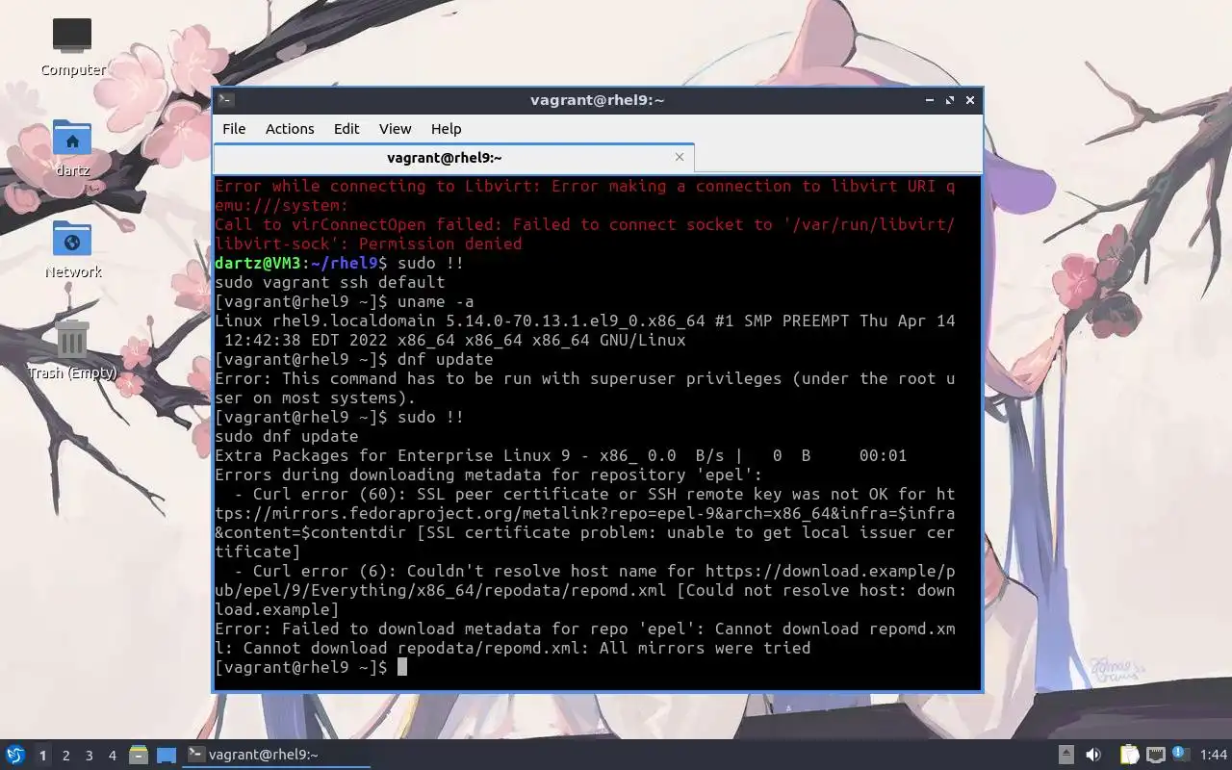Close the QTerminal window
The width and height of the screenshot is (1232, 770).
tap(970, 100)
